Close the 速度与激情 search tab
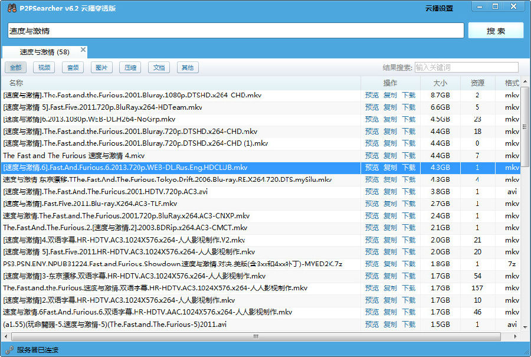Screen dimensions: 531x357 pos(82,50)
